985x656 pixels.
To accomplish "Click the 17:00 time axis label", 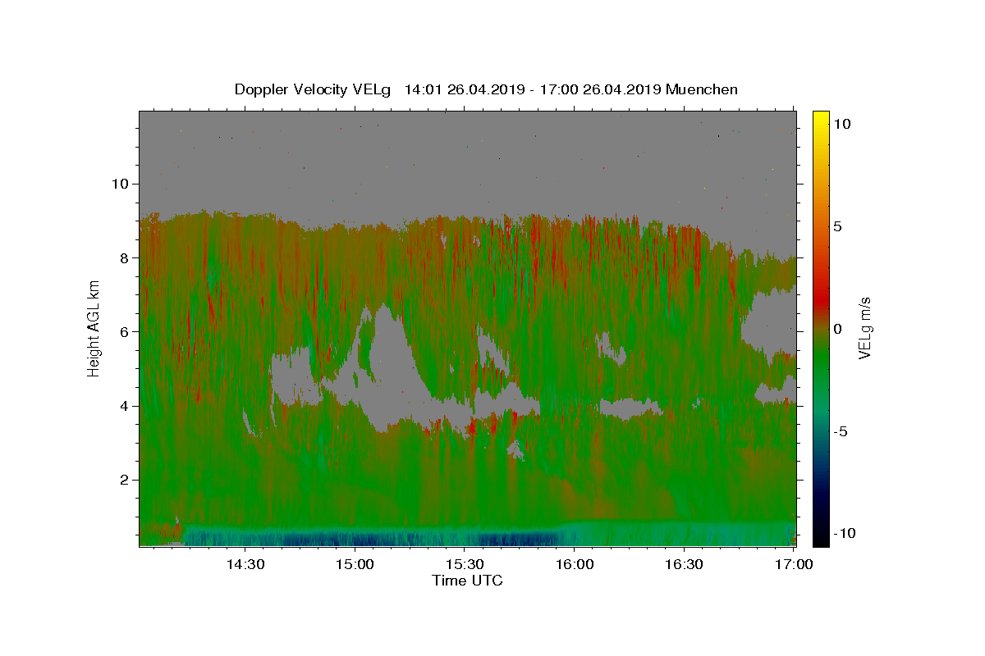I will (x=795, y=564).
